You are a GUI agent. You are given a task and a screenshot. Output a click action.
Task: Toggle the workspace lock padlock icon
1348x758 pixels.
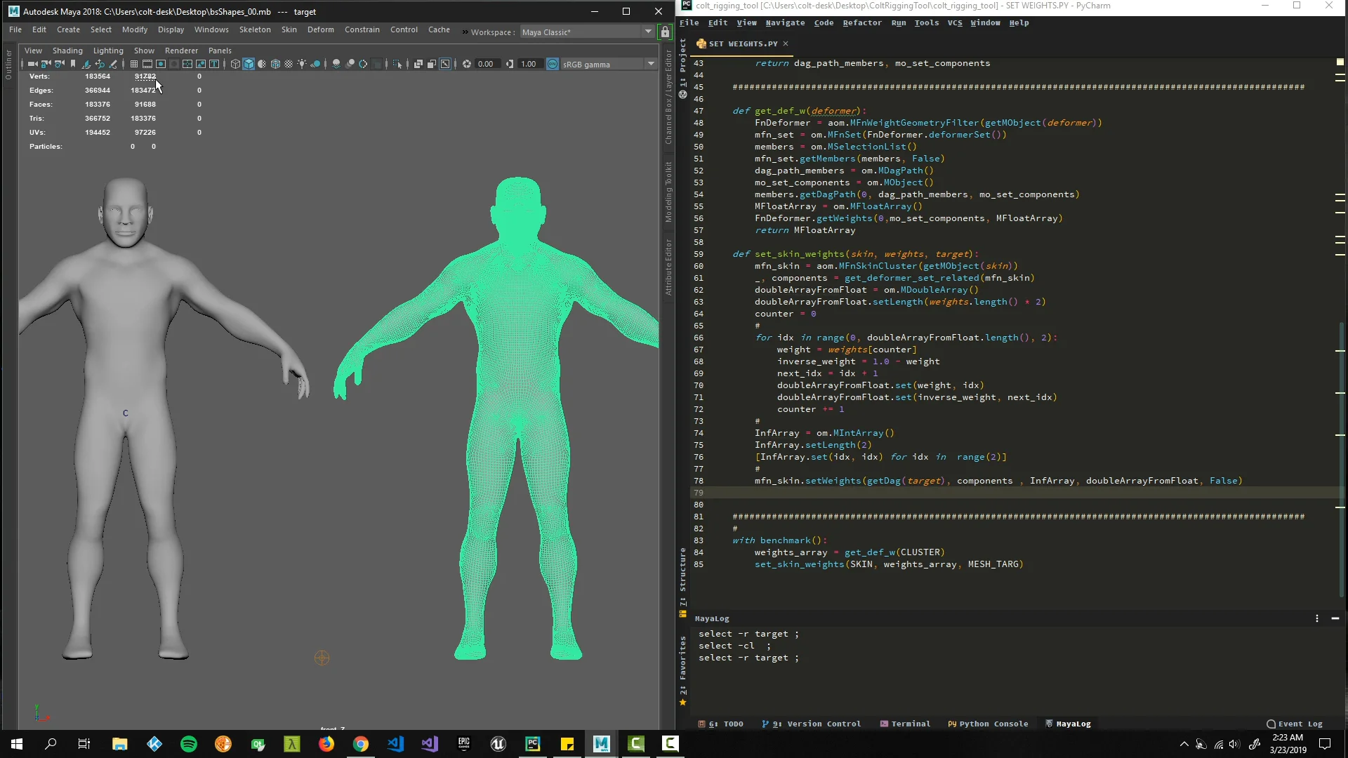click(665, 32)
